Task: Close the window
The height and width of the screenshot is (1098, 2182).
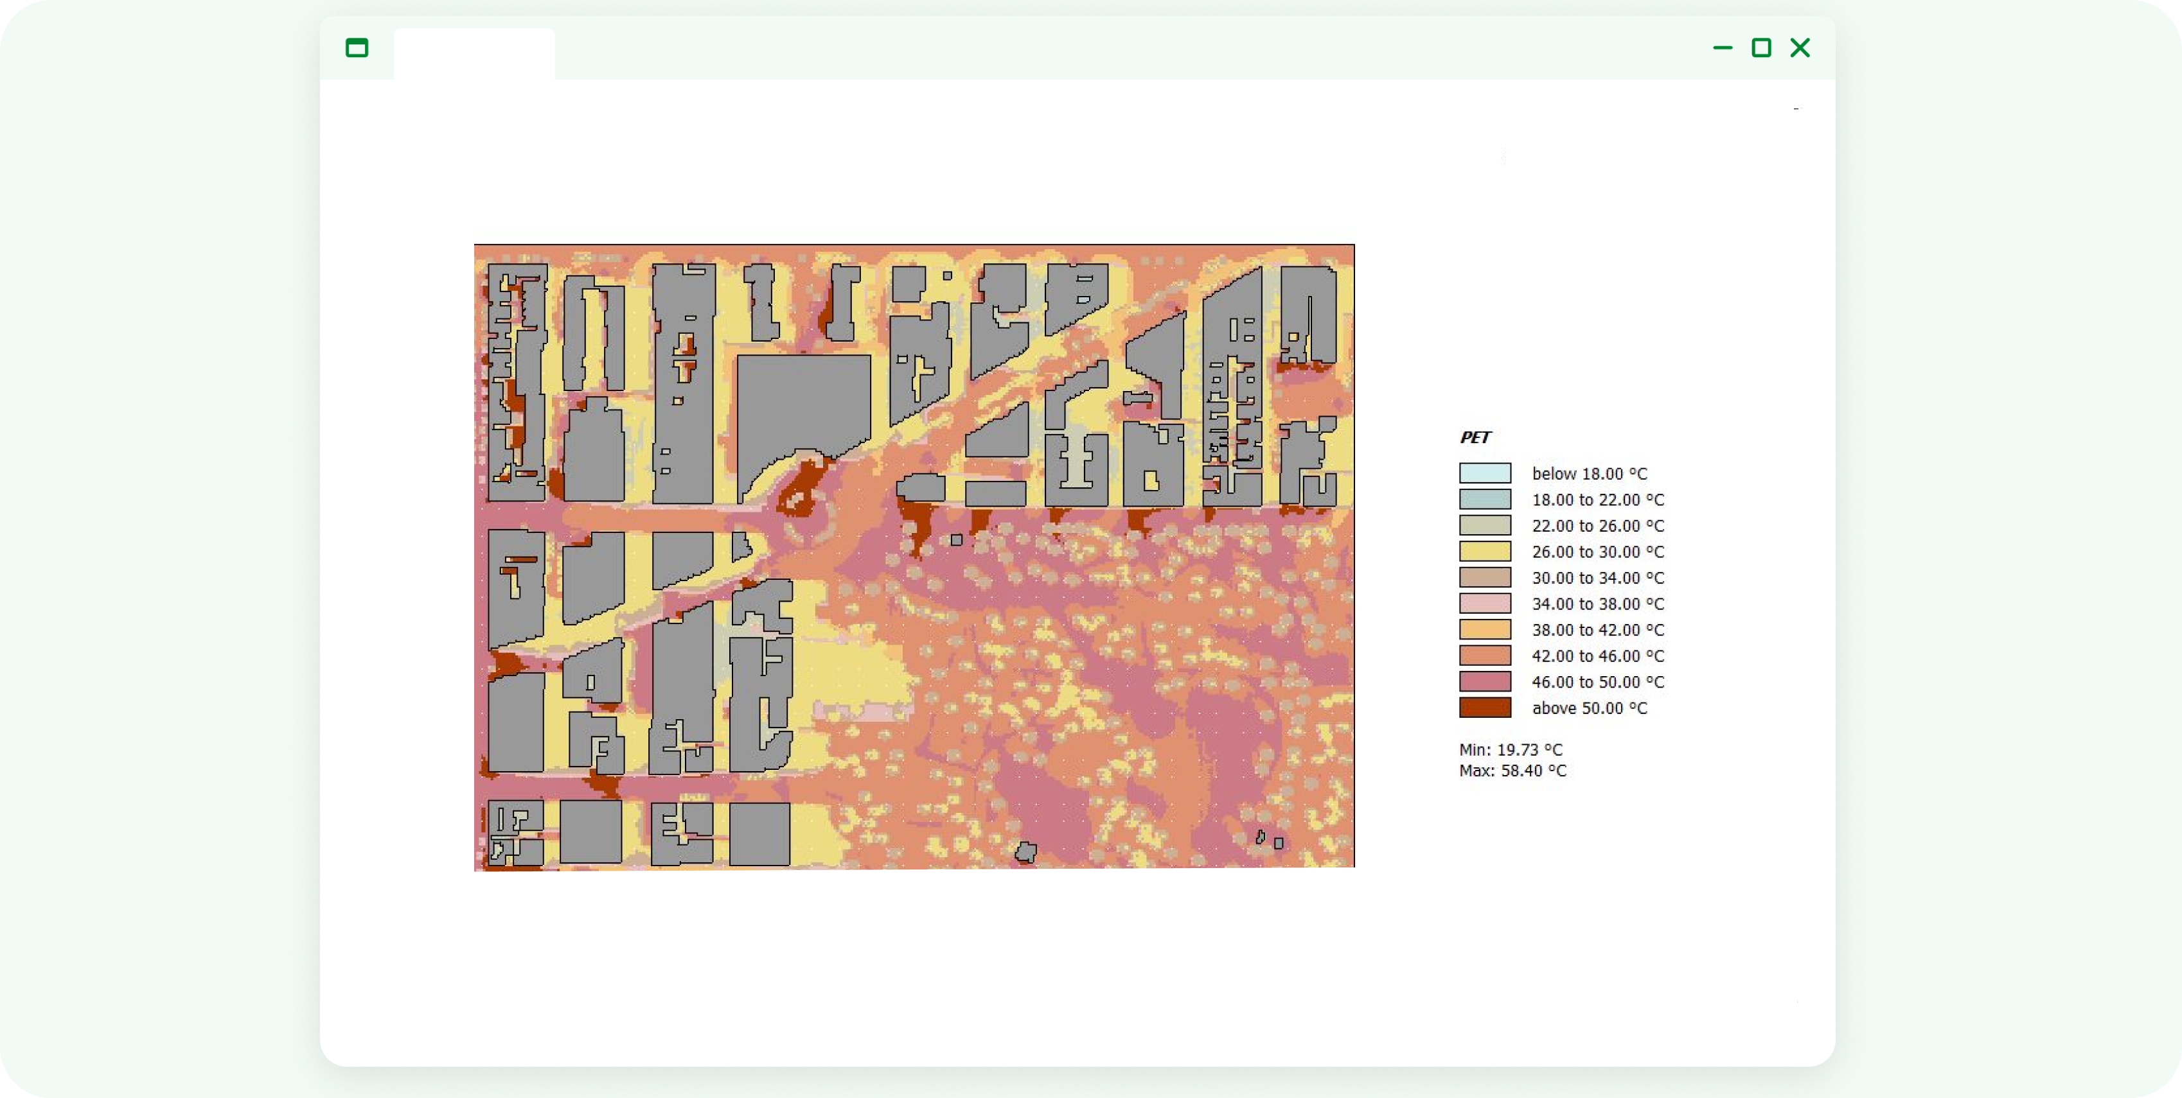Action: 1800,48
